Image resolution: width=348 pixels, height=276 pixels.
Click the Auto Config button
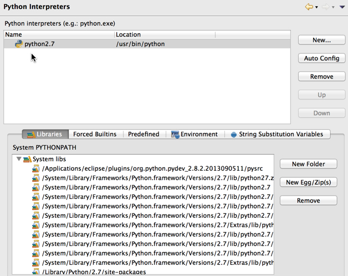(x=321, y=58)
